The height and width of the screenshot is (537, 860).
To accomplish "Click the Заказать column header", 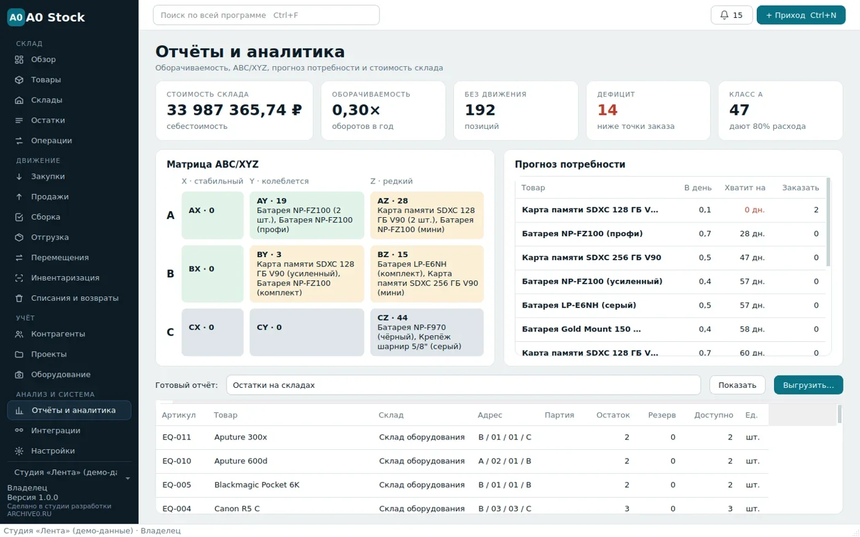I will 800,188.
